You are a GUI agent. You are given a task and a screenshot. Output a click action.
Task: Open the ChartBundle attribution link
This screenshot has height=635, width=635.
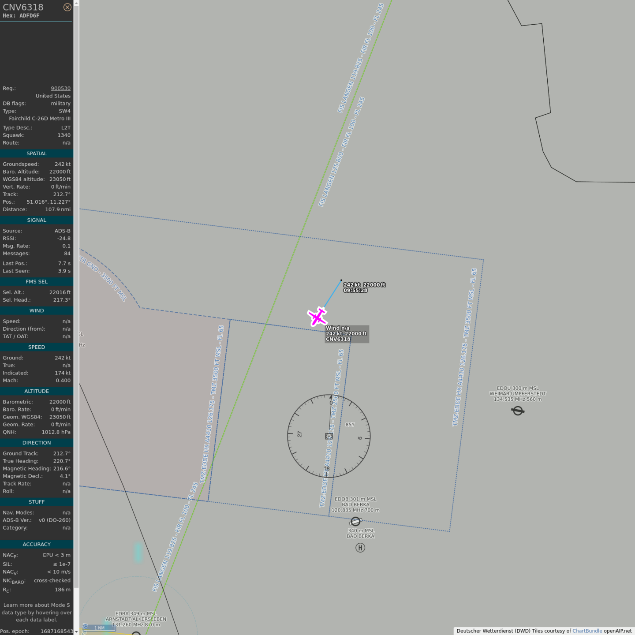point(587,631)
